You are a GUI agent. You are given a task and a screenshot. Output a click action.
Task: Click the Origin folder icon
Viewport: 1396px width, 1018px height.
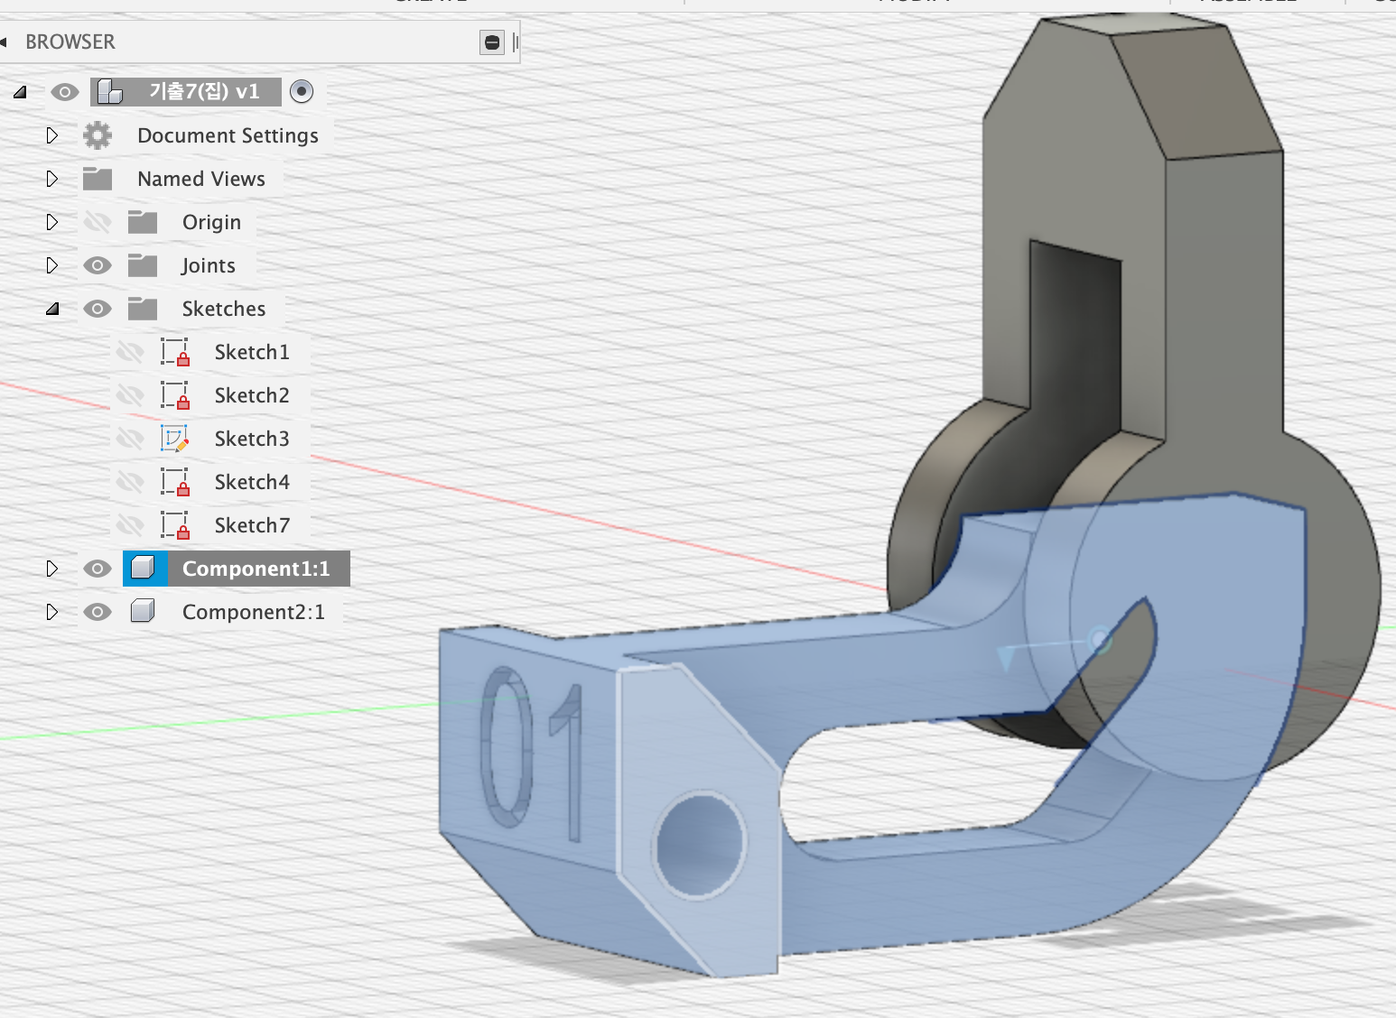tap(143, 222)
